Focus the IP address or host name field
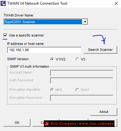The width and height of the screenshot is (121, 131). (44, 50)
